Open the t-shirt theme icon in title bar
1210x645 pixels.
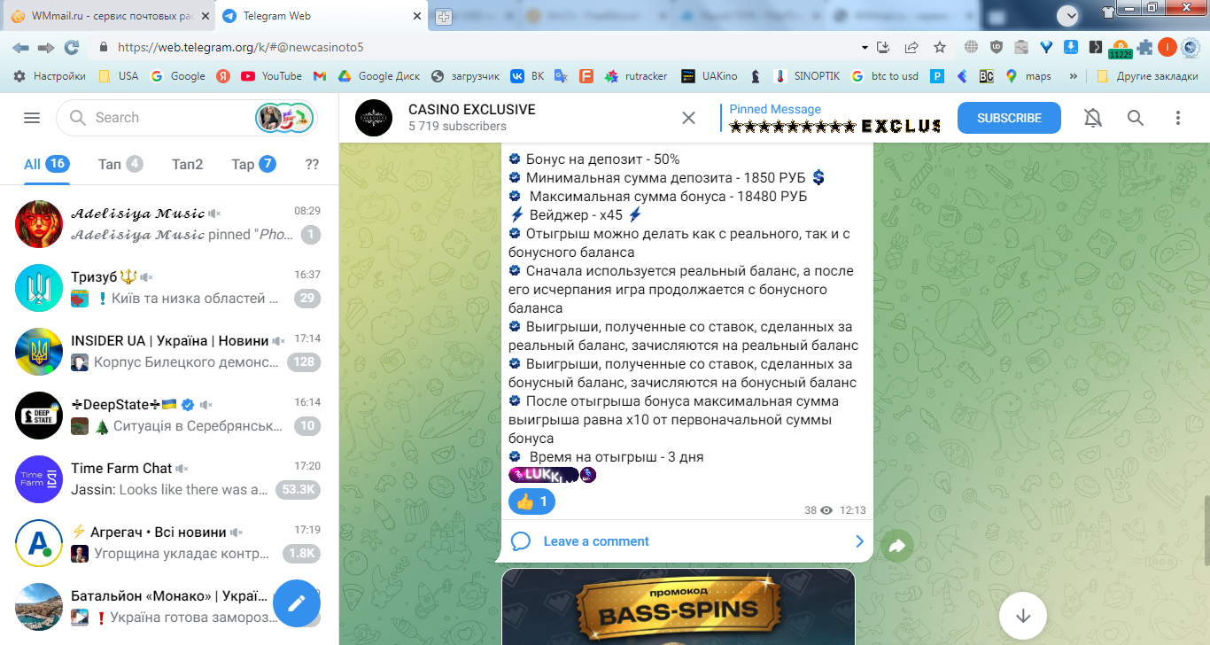point(1108,12)
